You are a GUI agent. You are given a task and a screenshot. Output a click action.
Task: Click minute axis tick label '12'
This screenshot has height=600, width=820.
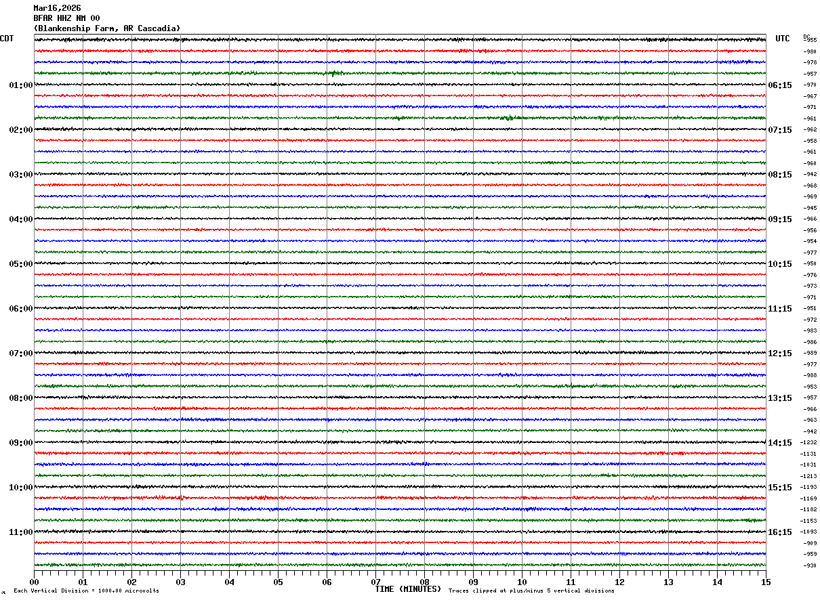pyautogui.click(x=619, y=582)
